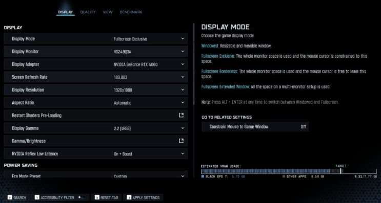Click the Power Saving section header
Viewport: 381px width, 203px height.
click(21, 165)
